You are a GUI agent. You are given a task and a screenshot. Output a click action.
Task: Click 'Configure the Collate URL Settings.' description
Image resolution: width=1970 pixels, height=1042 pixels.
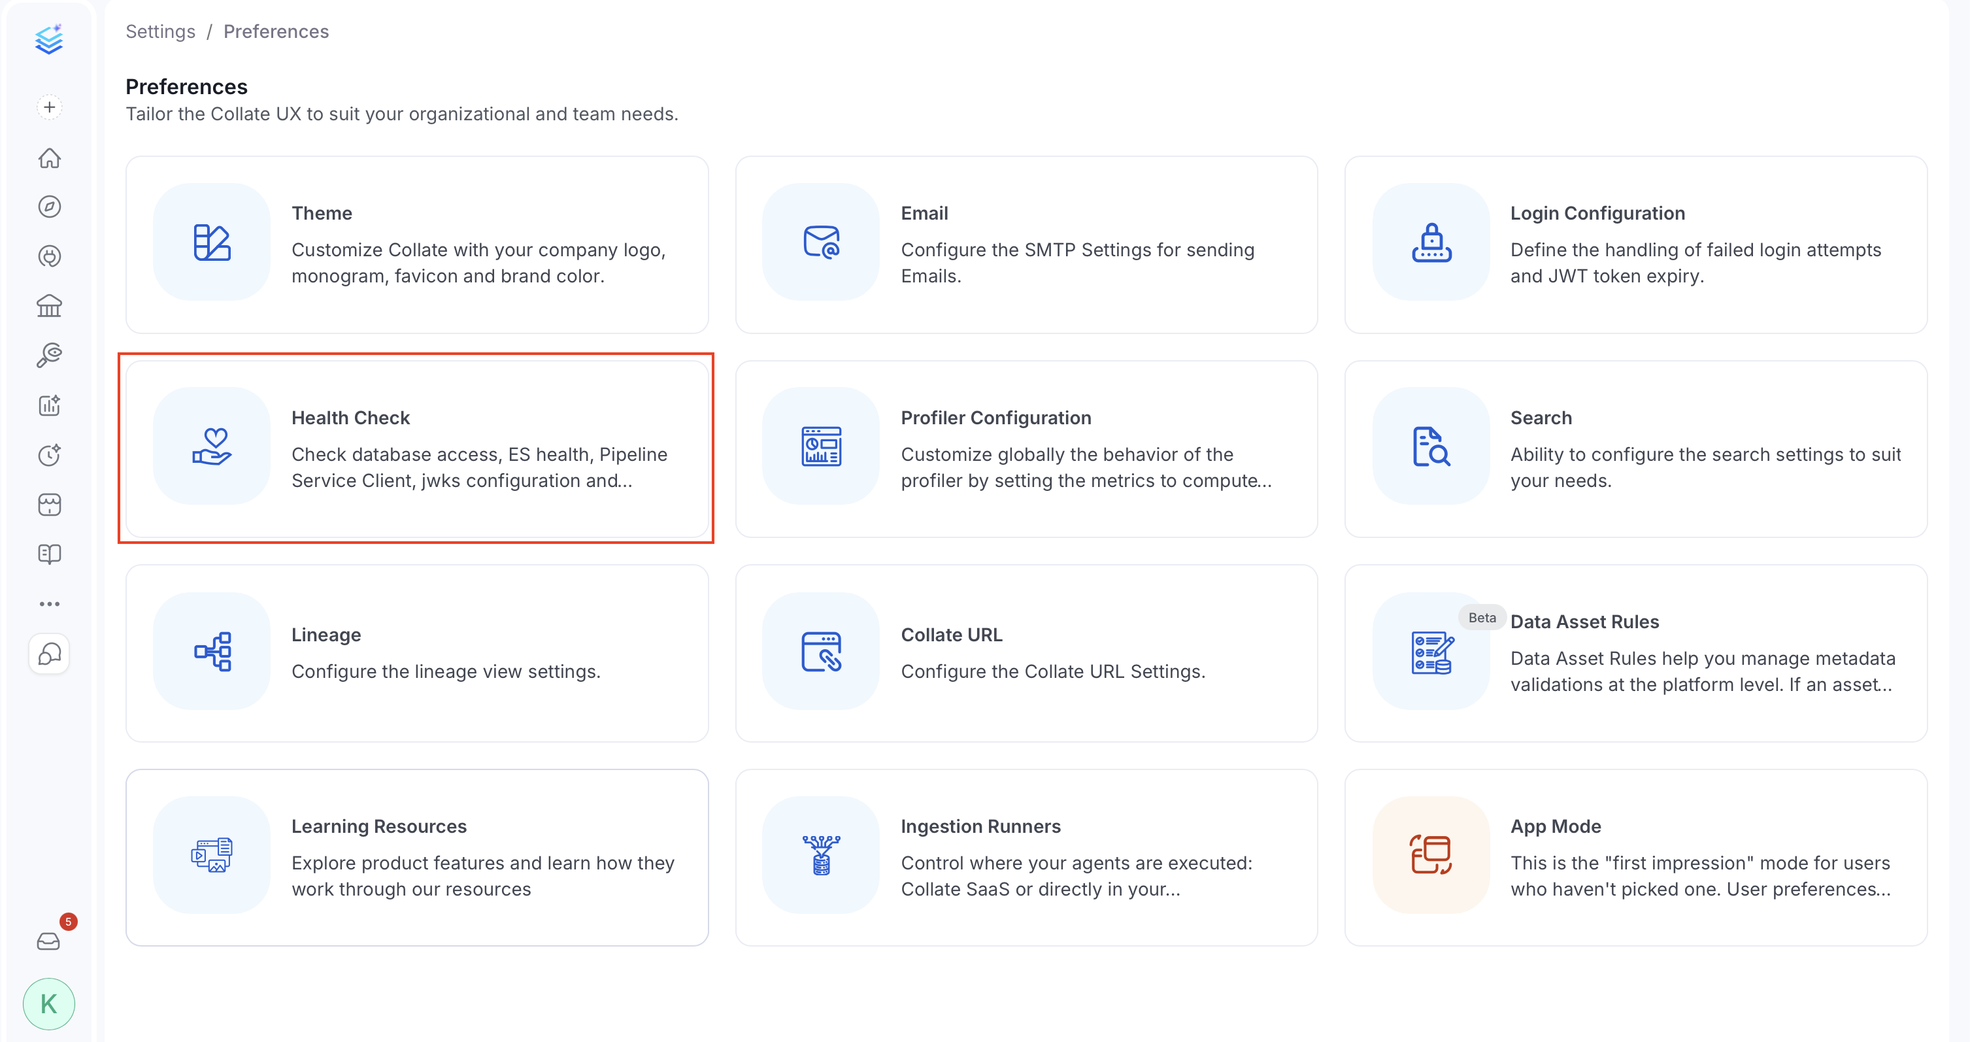(1053, 671)
